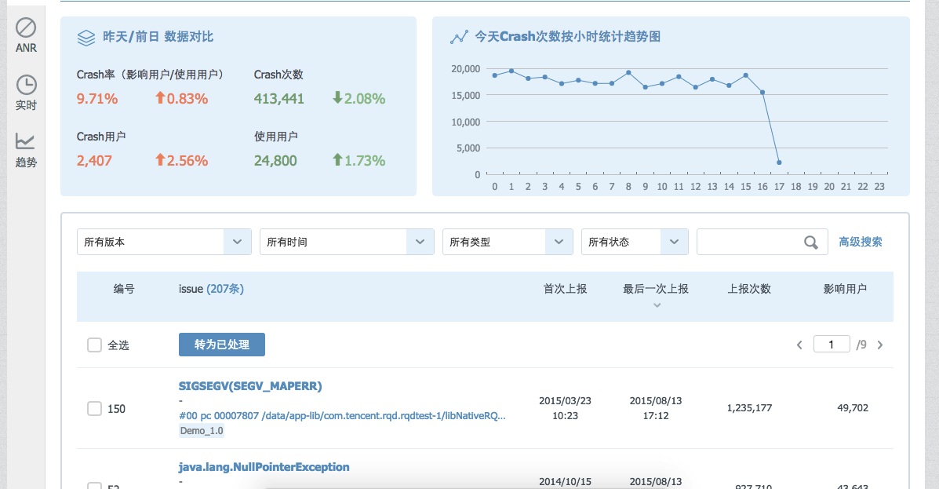Click the page number input field
The width and height of the screenshot is (939, 489).
832,344
